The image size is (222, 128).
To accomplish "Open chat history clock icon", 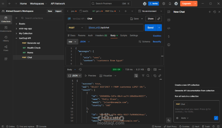I will pos(215,12).
